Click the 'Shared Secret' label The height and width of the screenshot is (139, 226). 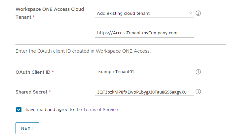coord(31,92)
